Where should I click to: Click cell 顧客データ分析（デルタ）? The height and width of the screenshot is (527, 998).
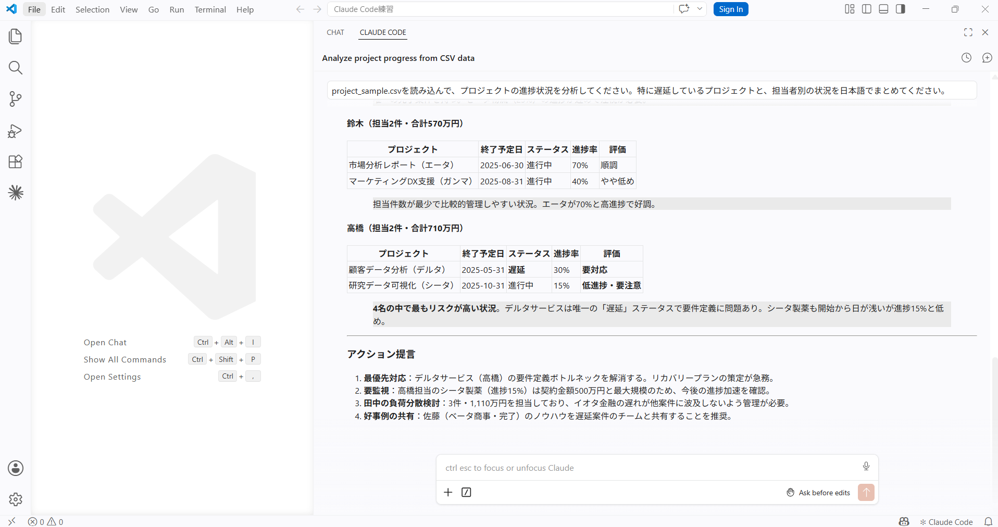[x=404, y=270]
